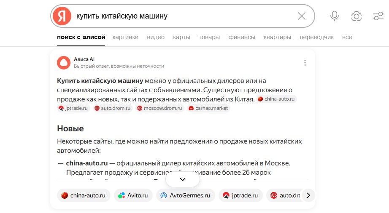The height and width of the screenshot is (213, 389).
Task: Open the 'переводчик' tab
Action: point(316,37)
